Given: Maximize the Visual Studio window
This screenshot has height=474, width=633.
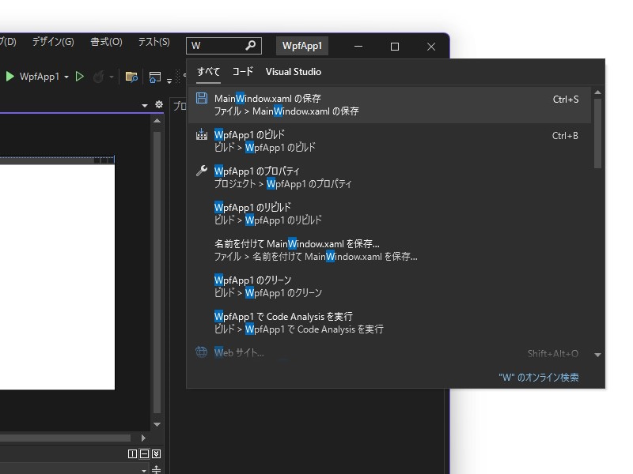Looking at the screenshot, I should click(394, 47).
